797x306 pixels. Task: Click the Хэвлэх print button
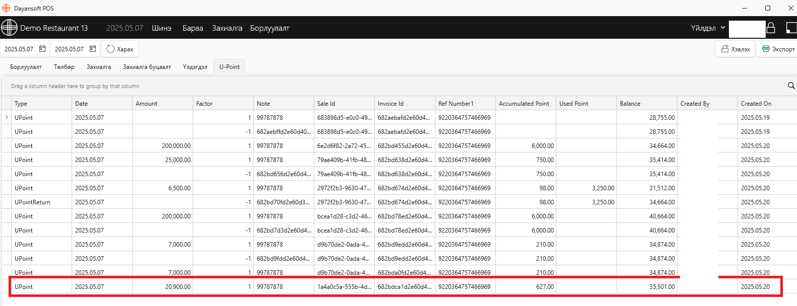735,49
